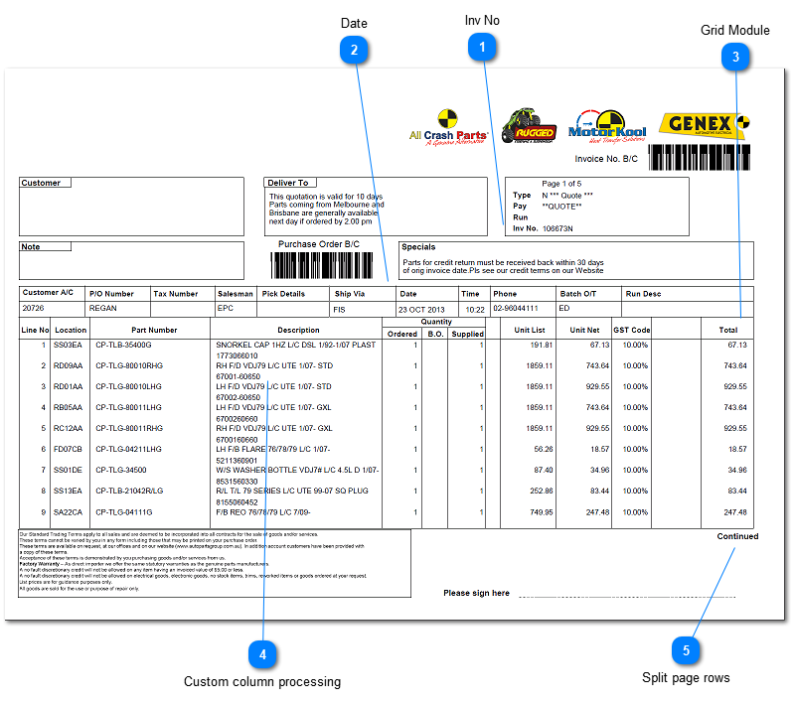Click the Part Number column header
The width and height of the screenshot is (794, 705).
pyautogui.click(x=154, y=330)
